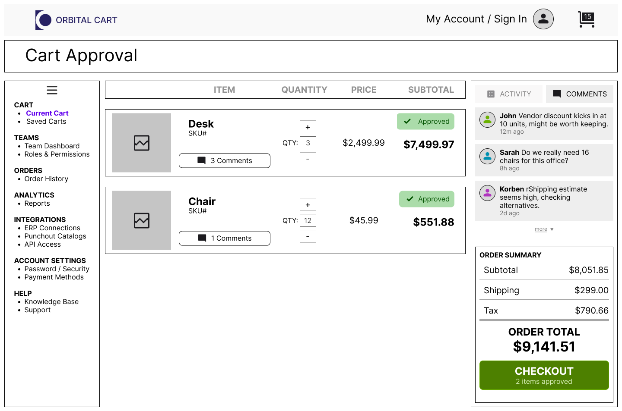Switch to the Comments tab
The height and width of the screenshot is (411, 622).
[579, 94]
